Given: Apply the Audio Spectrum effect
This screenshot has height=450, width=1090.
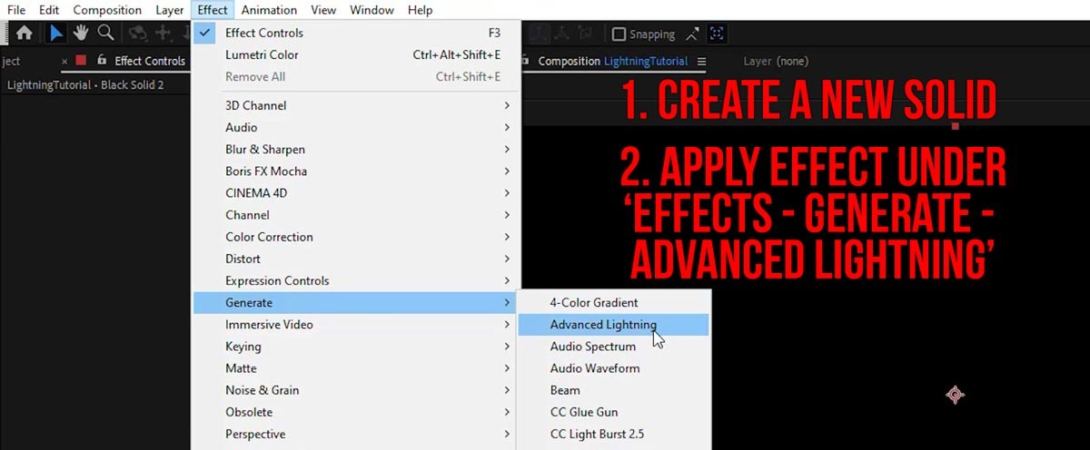Looking at the screenshot, I should 614,347.
